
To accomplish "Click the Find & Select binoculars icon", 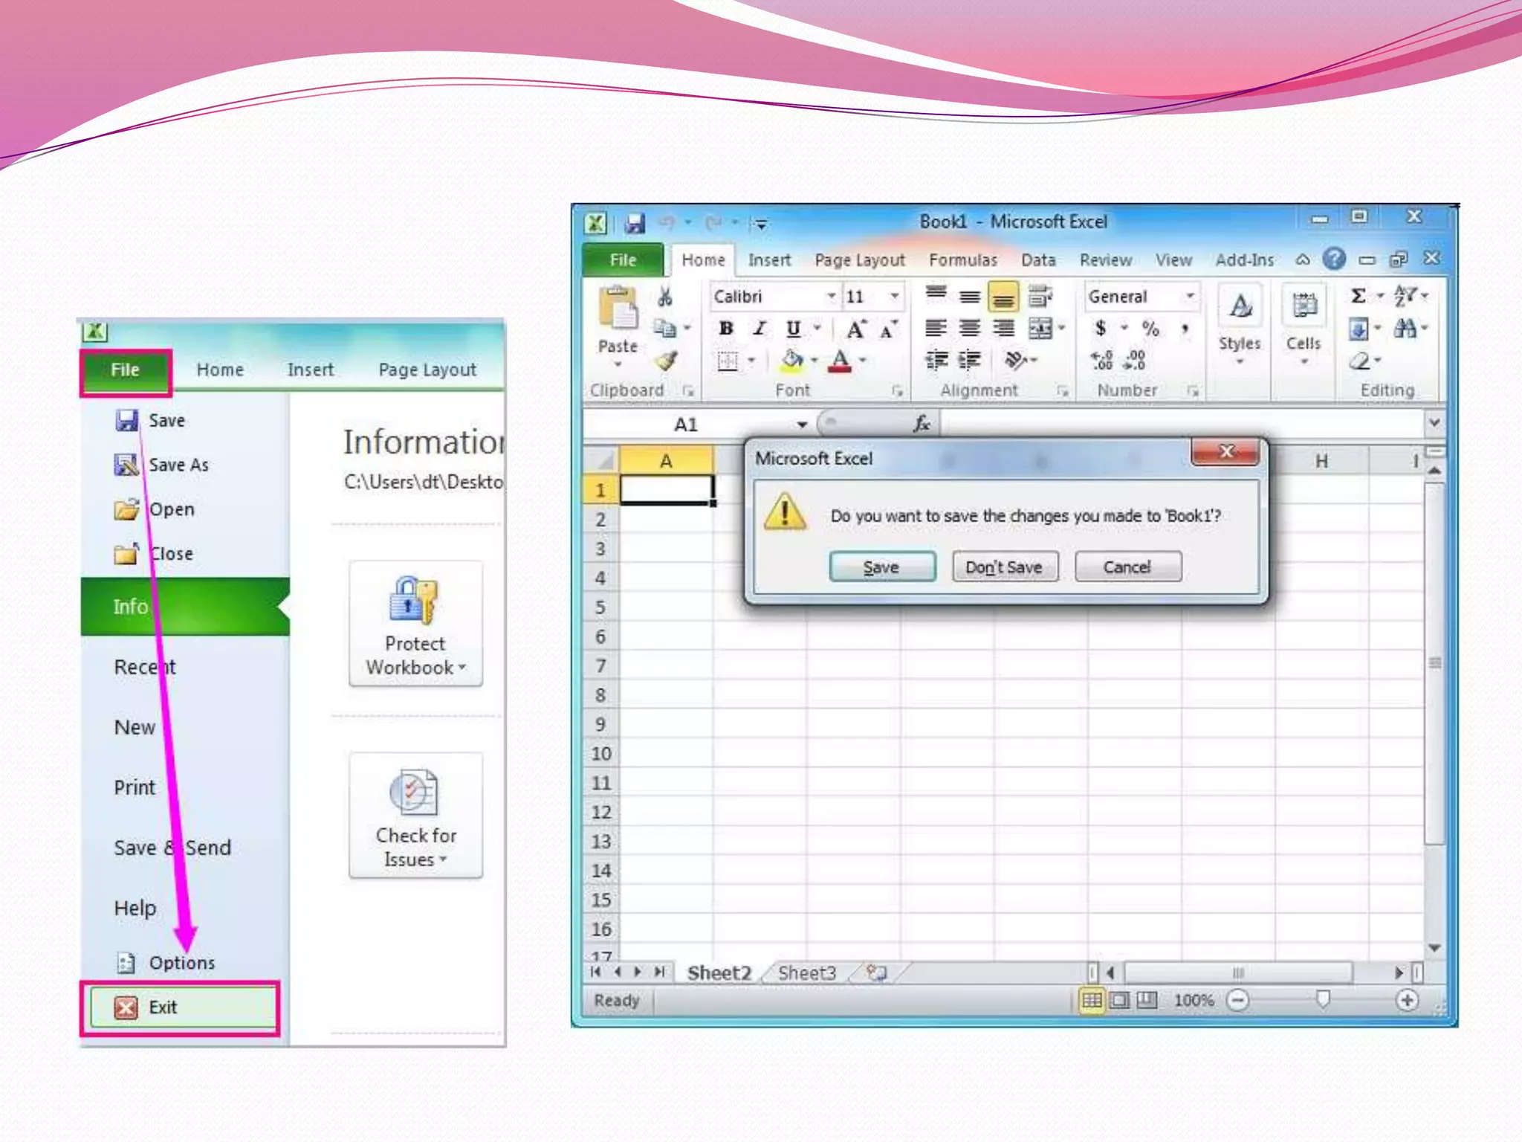I will pos(1405,328).
